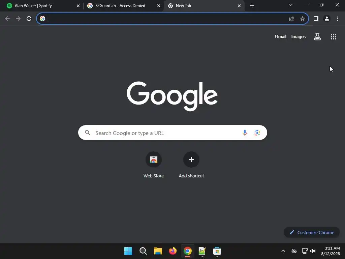Bookmark this tab with star icon
The width and height of the screenshot is (345, 259).
303,19
